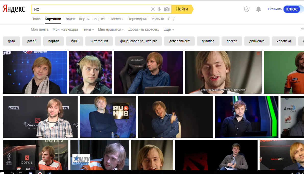Screen dimensions: 304x174
Task: Click Добавить карточку link
Action: coord(144,29)
